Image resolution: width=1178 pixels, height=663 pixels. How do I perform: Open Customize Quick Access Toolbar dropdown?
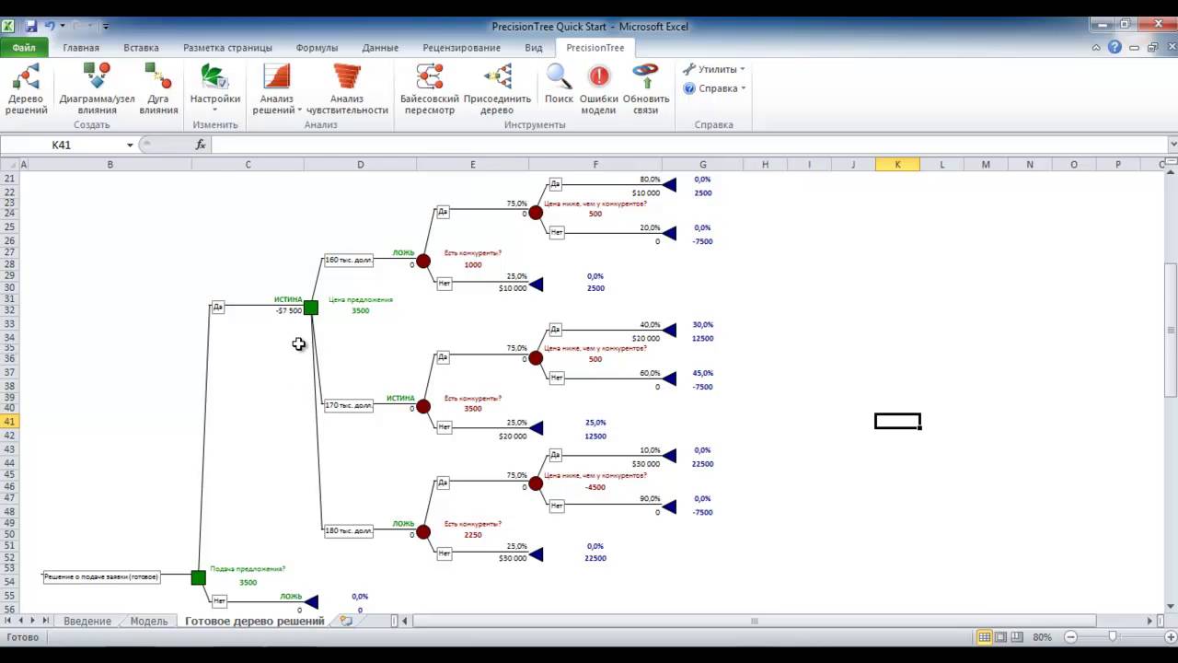coord(106,27)
